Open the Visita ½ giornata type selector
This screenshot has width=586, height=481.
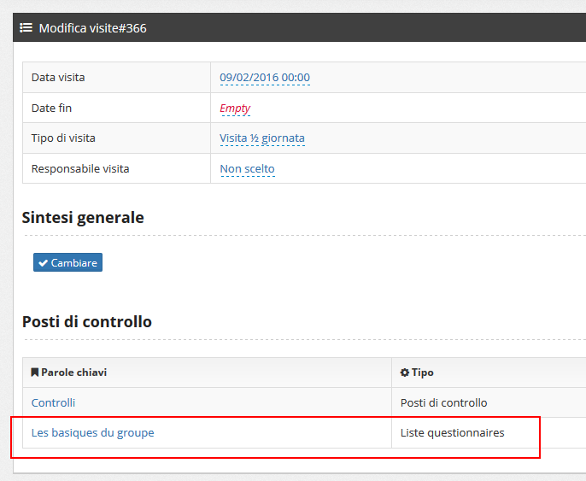[x=262, y=138]
